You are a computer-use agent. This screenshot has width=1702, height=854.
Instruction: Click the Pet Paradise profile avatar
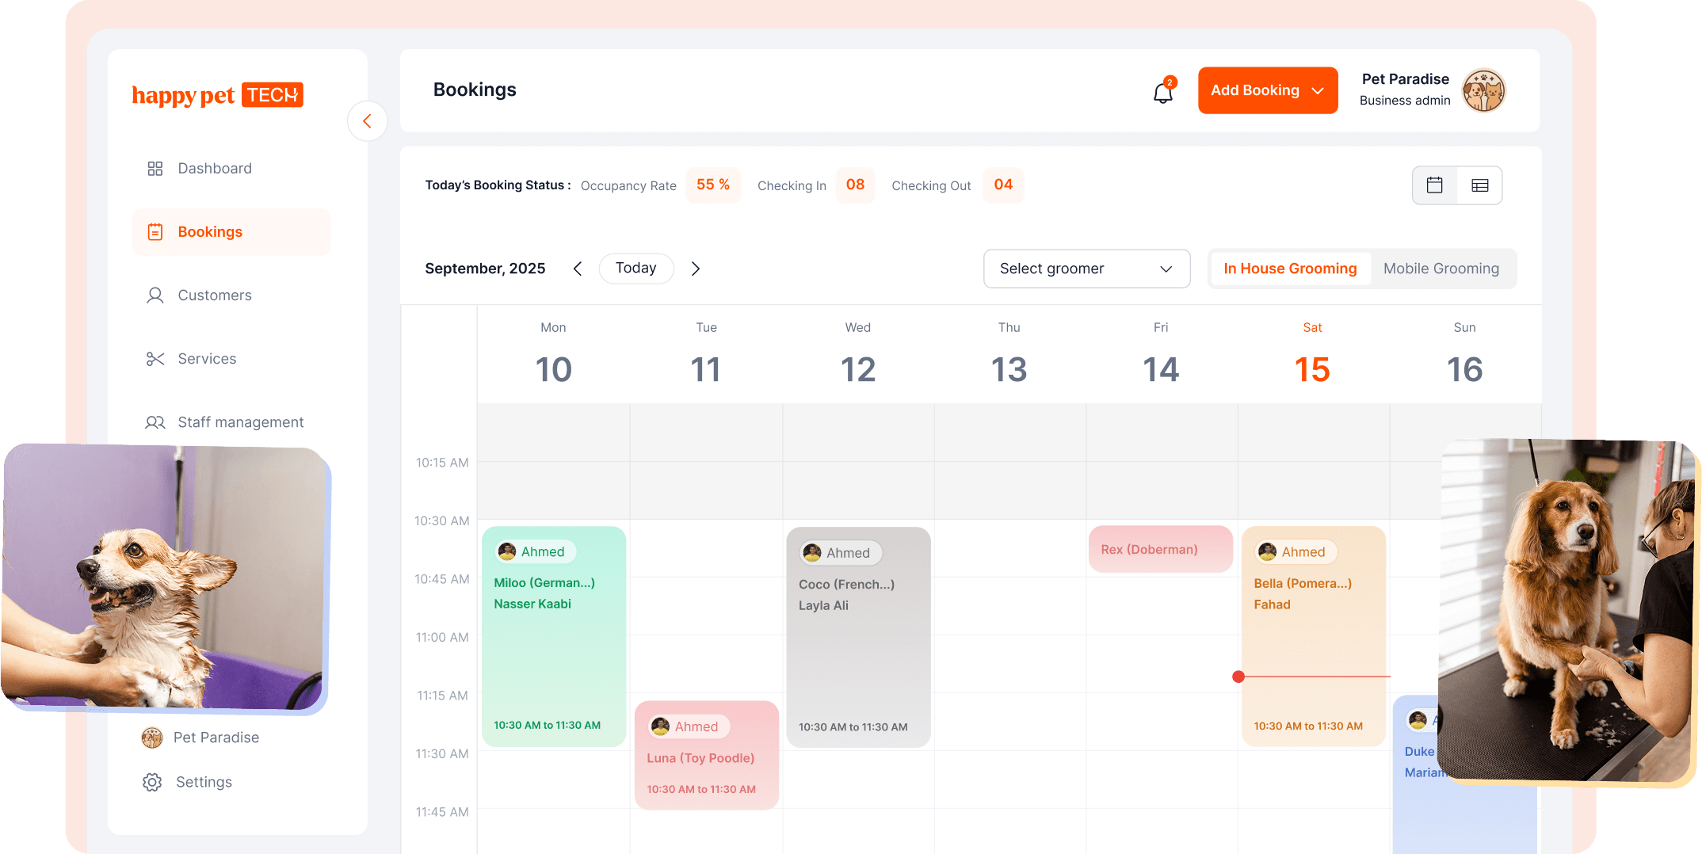pos(1483,90)
